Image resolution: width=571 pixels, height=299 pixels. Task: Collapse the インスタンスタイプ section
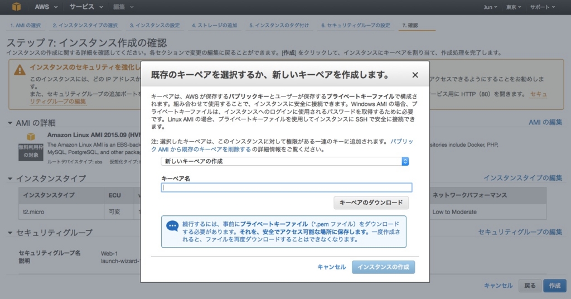click(x=10, y=179)
